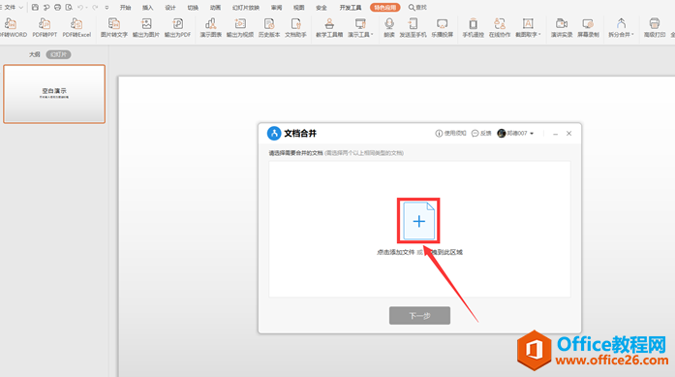Open the 输出为视频 export tool

[x=240, y=27]
